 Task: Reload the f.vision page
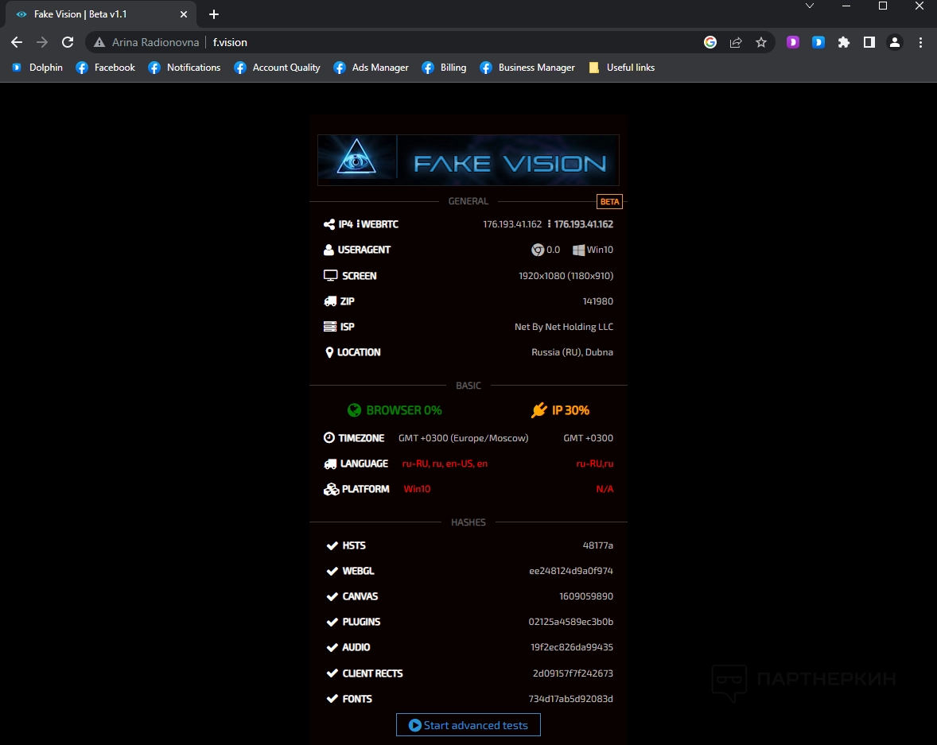click(68, 42)
